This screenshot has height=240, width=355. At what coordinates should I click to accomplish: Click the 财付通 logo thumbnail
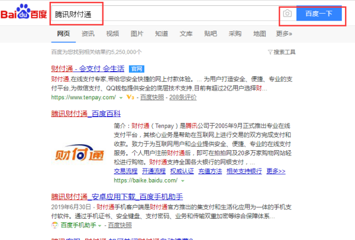tap(79, 153)
